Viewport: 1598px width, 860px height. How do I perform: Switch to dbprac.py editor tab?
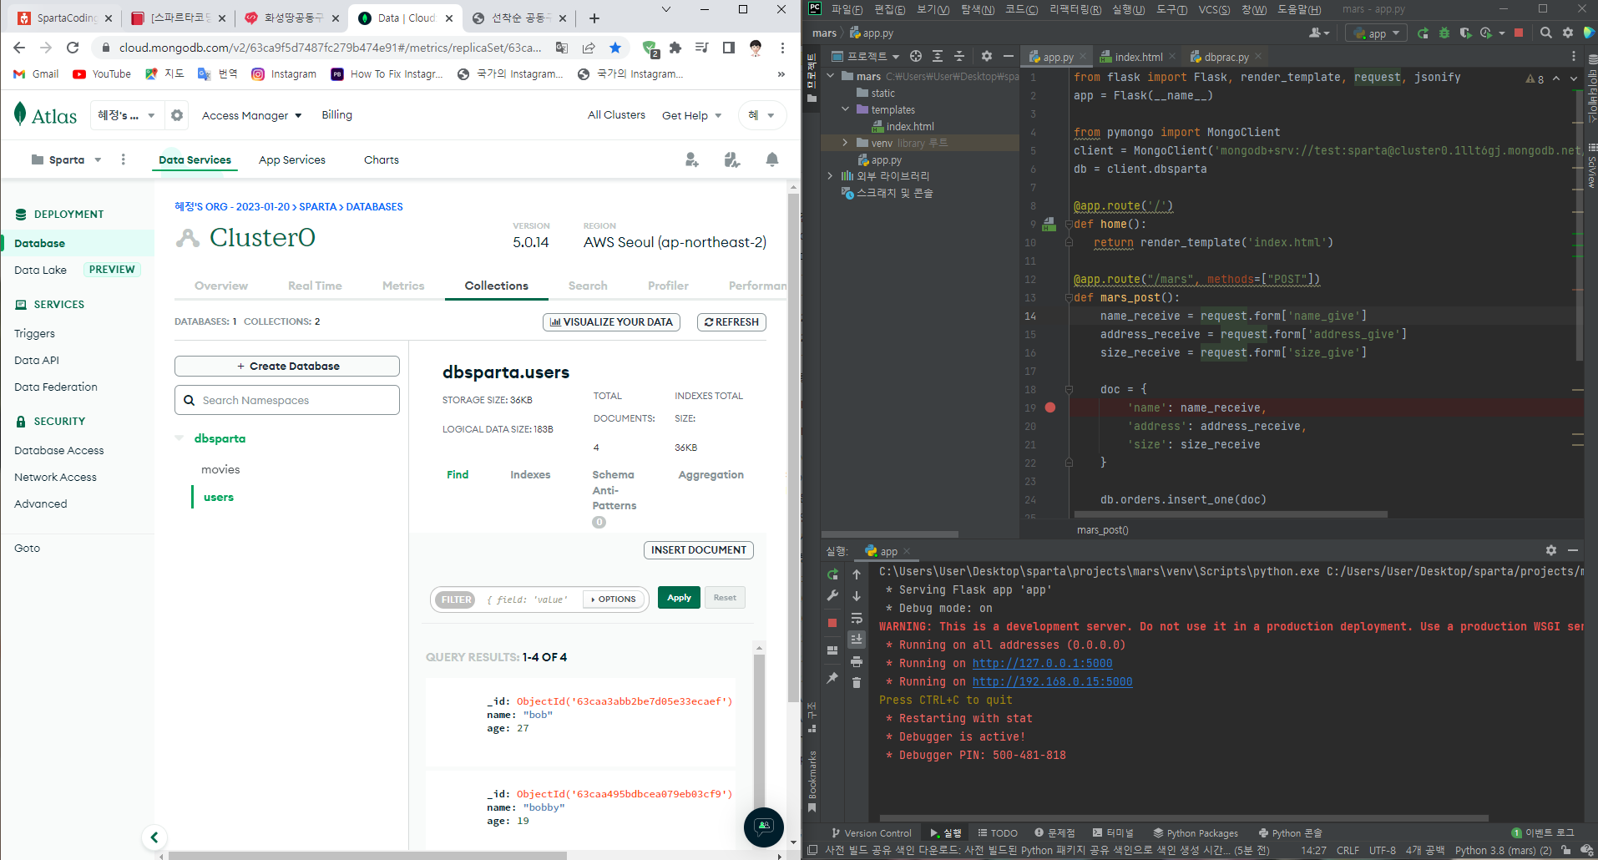pyautogui.click(x=1226, y=57)
